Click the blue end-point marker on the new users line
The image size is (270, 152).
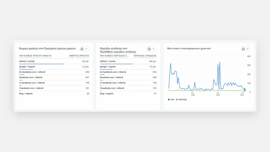[245, 89]
